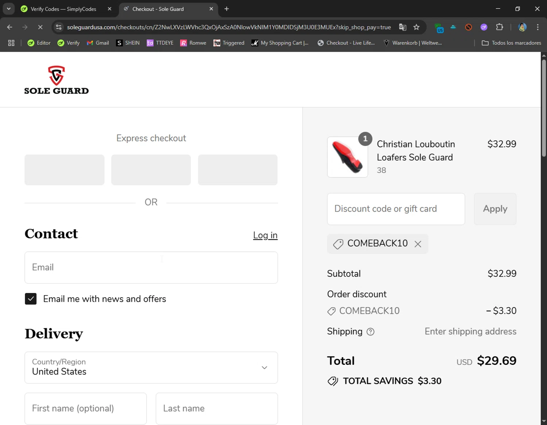This screenshot has width=547, height=425.
Task: Click the address bar URL
Action: pos(229,27)
